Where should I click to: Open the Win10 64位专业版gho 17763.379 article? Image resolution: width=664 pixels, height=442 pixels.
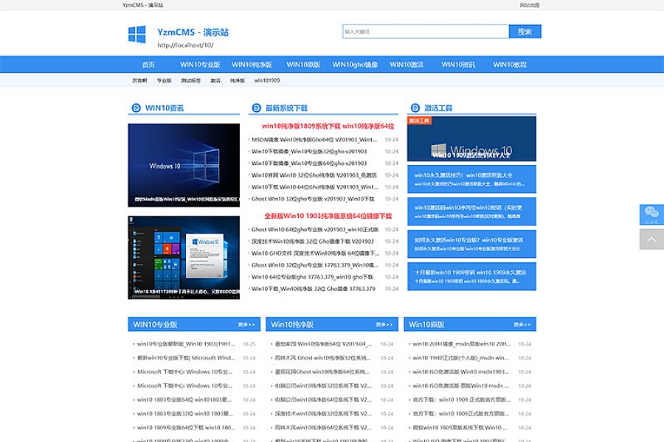[312, 277]
